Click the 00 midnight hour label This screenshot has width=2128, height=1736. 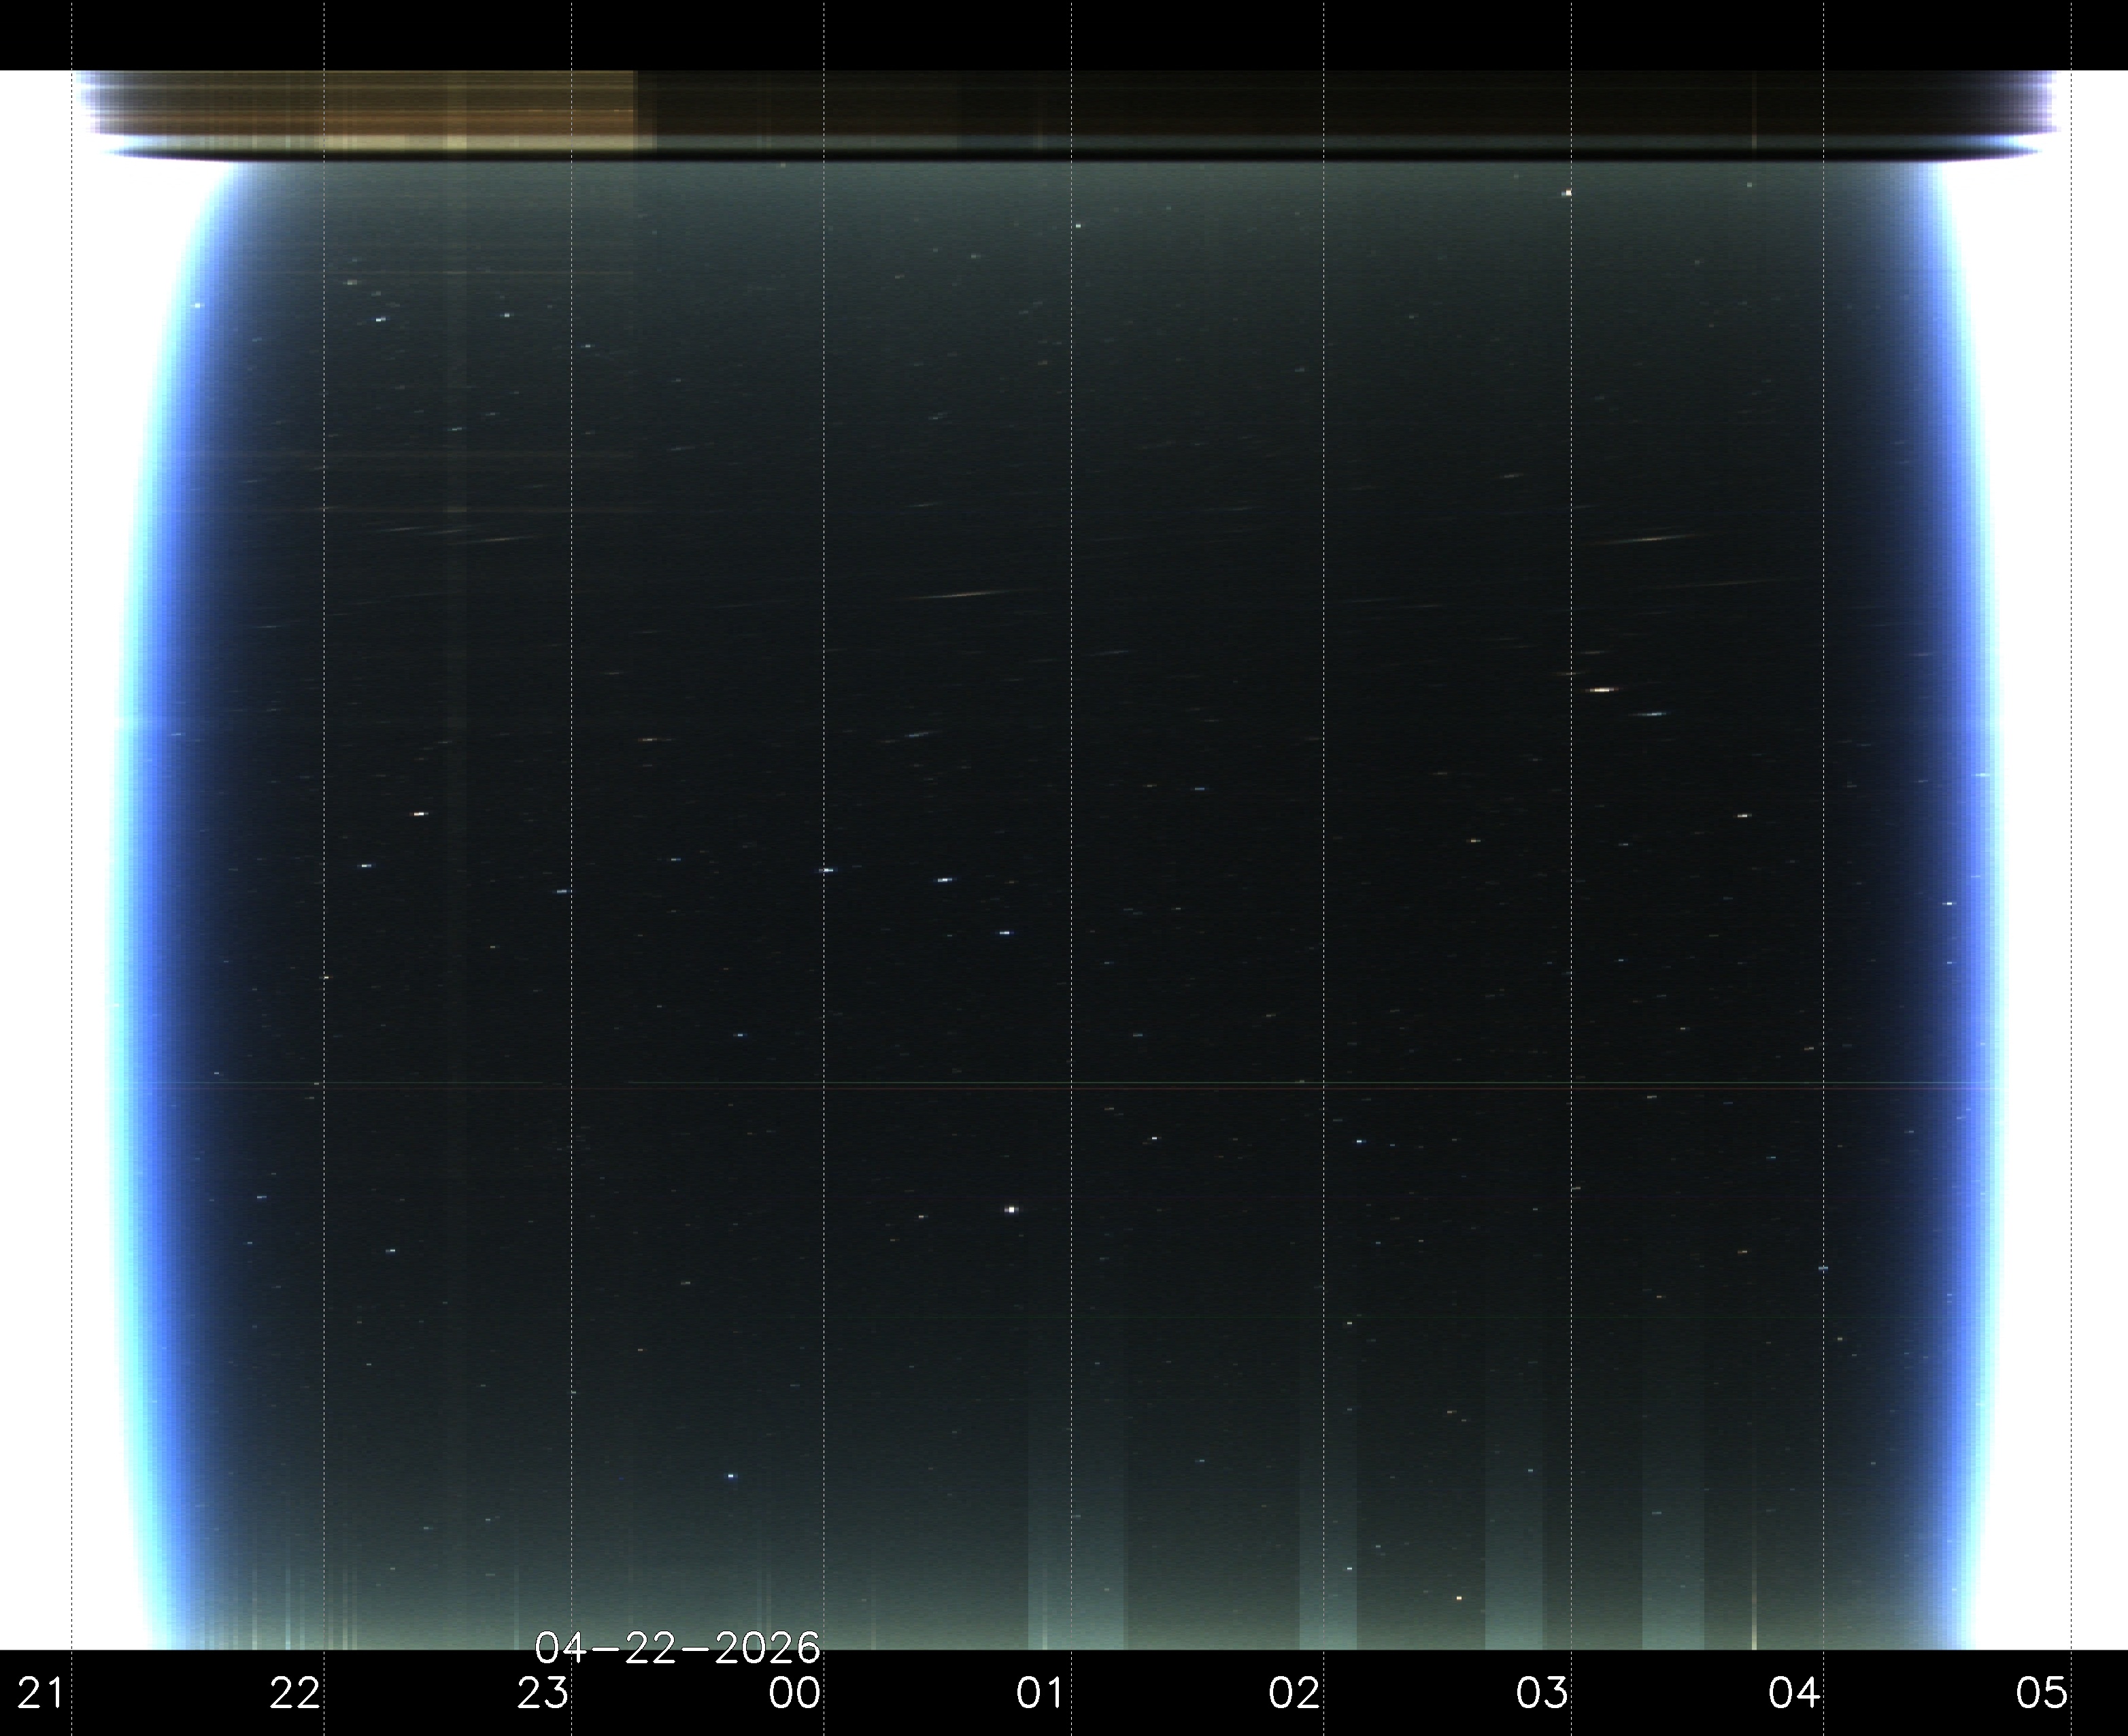click(794, 1693)
